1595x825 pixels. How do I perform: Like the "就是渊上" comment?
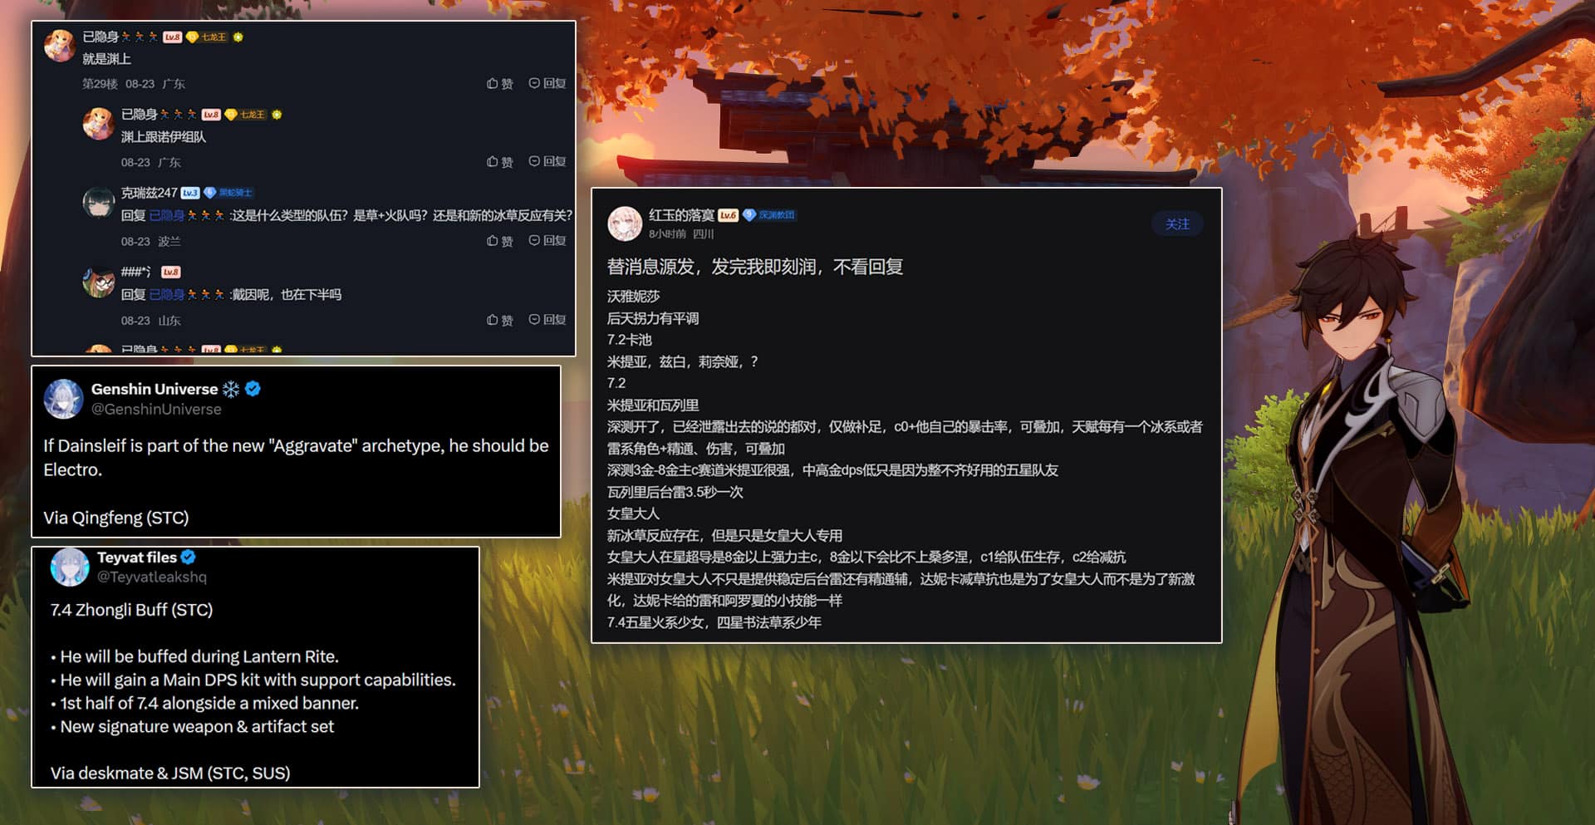499,83
